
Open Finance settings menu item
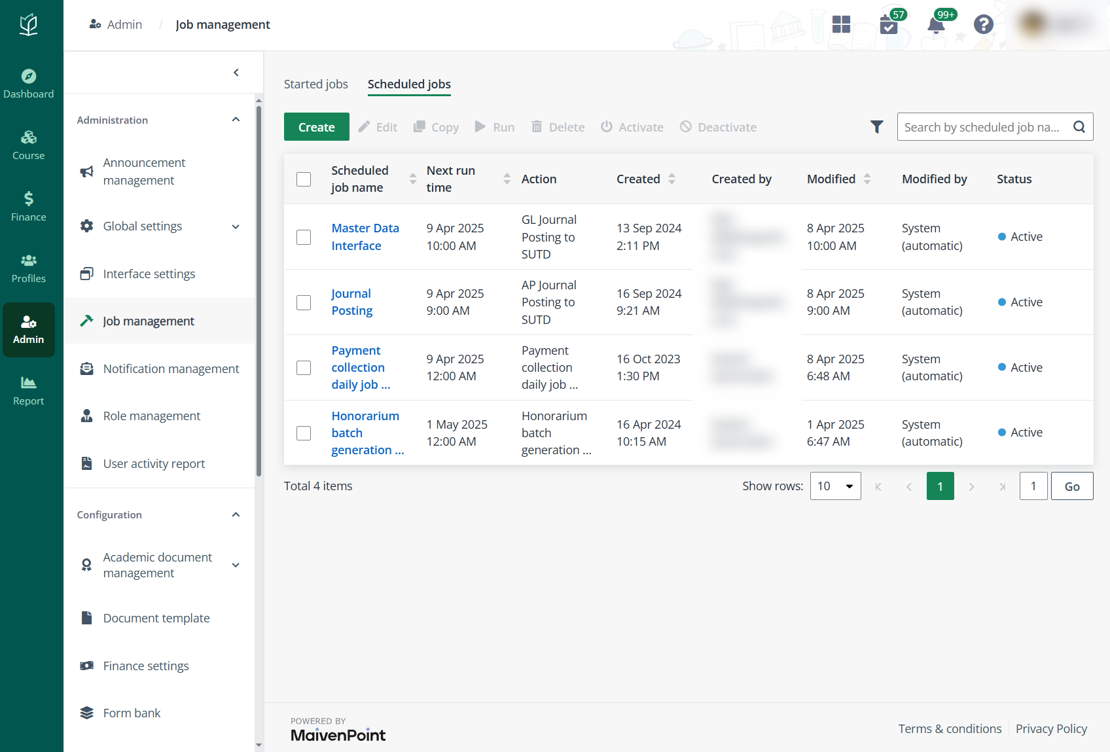159,666
